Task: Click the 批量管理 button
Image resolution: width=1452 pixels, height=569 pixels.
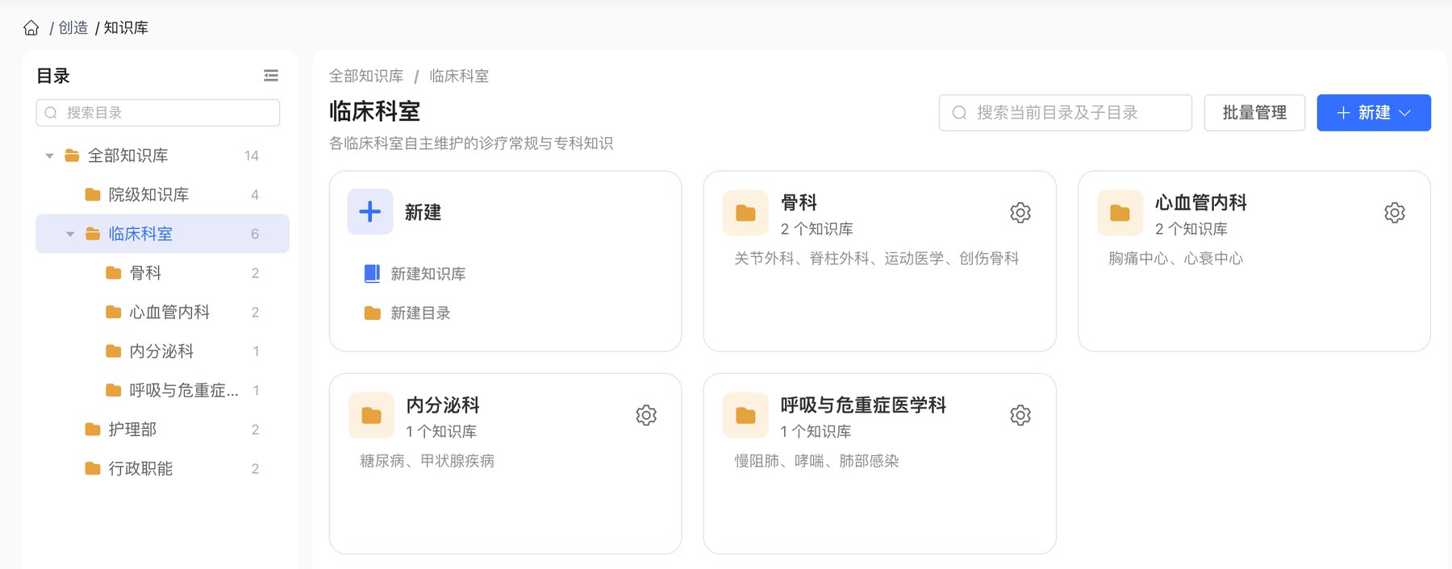Action: tap(1254, 113)
